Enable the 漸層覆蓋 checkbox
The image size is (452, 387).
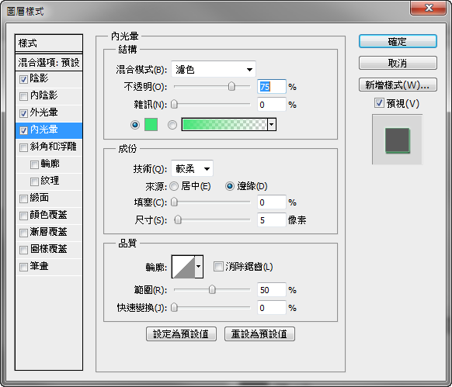23,233
